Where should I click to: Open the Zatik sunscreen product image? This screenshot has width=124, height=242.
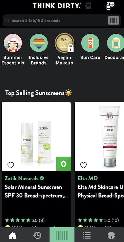tap(36, 136)
